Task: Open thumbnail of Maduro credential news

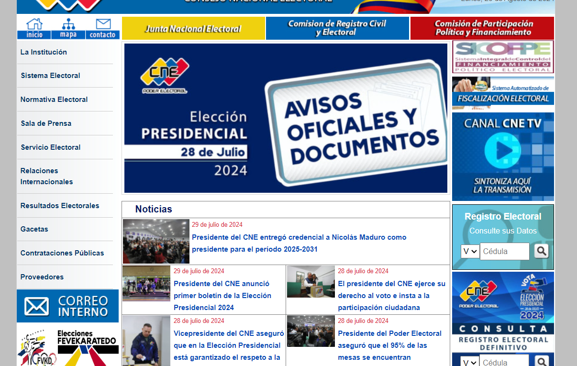Action: click(156, 241)
